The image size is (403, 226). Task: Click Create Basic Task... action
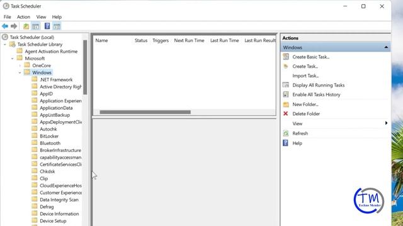(310, 57)
